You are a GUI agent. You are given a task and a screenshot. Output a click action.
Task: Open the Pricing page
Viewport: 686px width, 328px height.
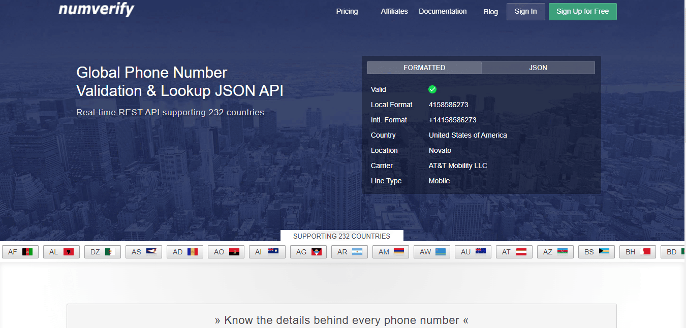[x=347, y=11]
